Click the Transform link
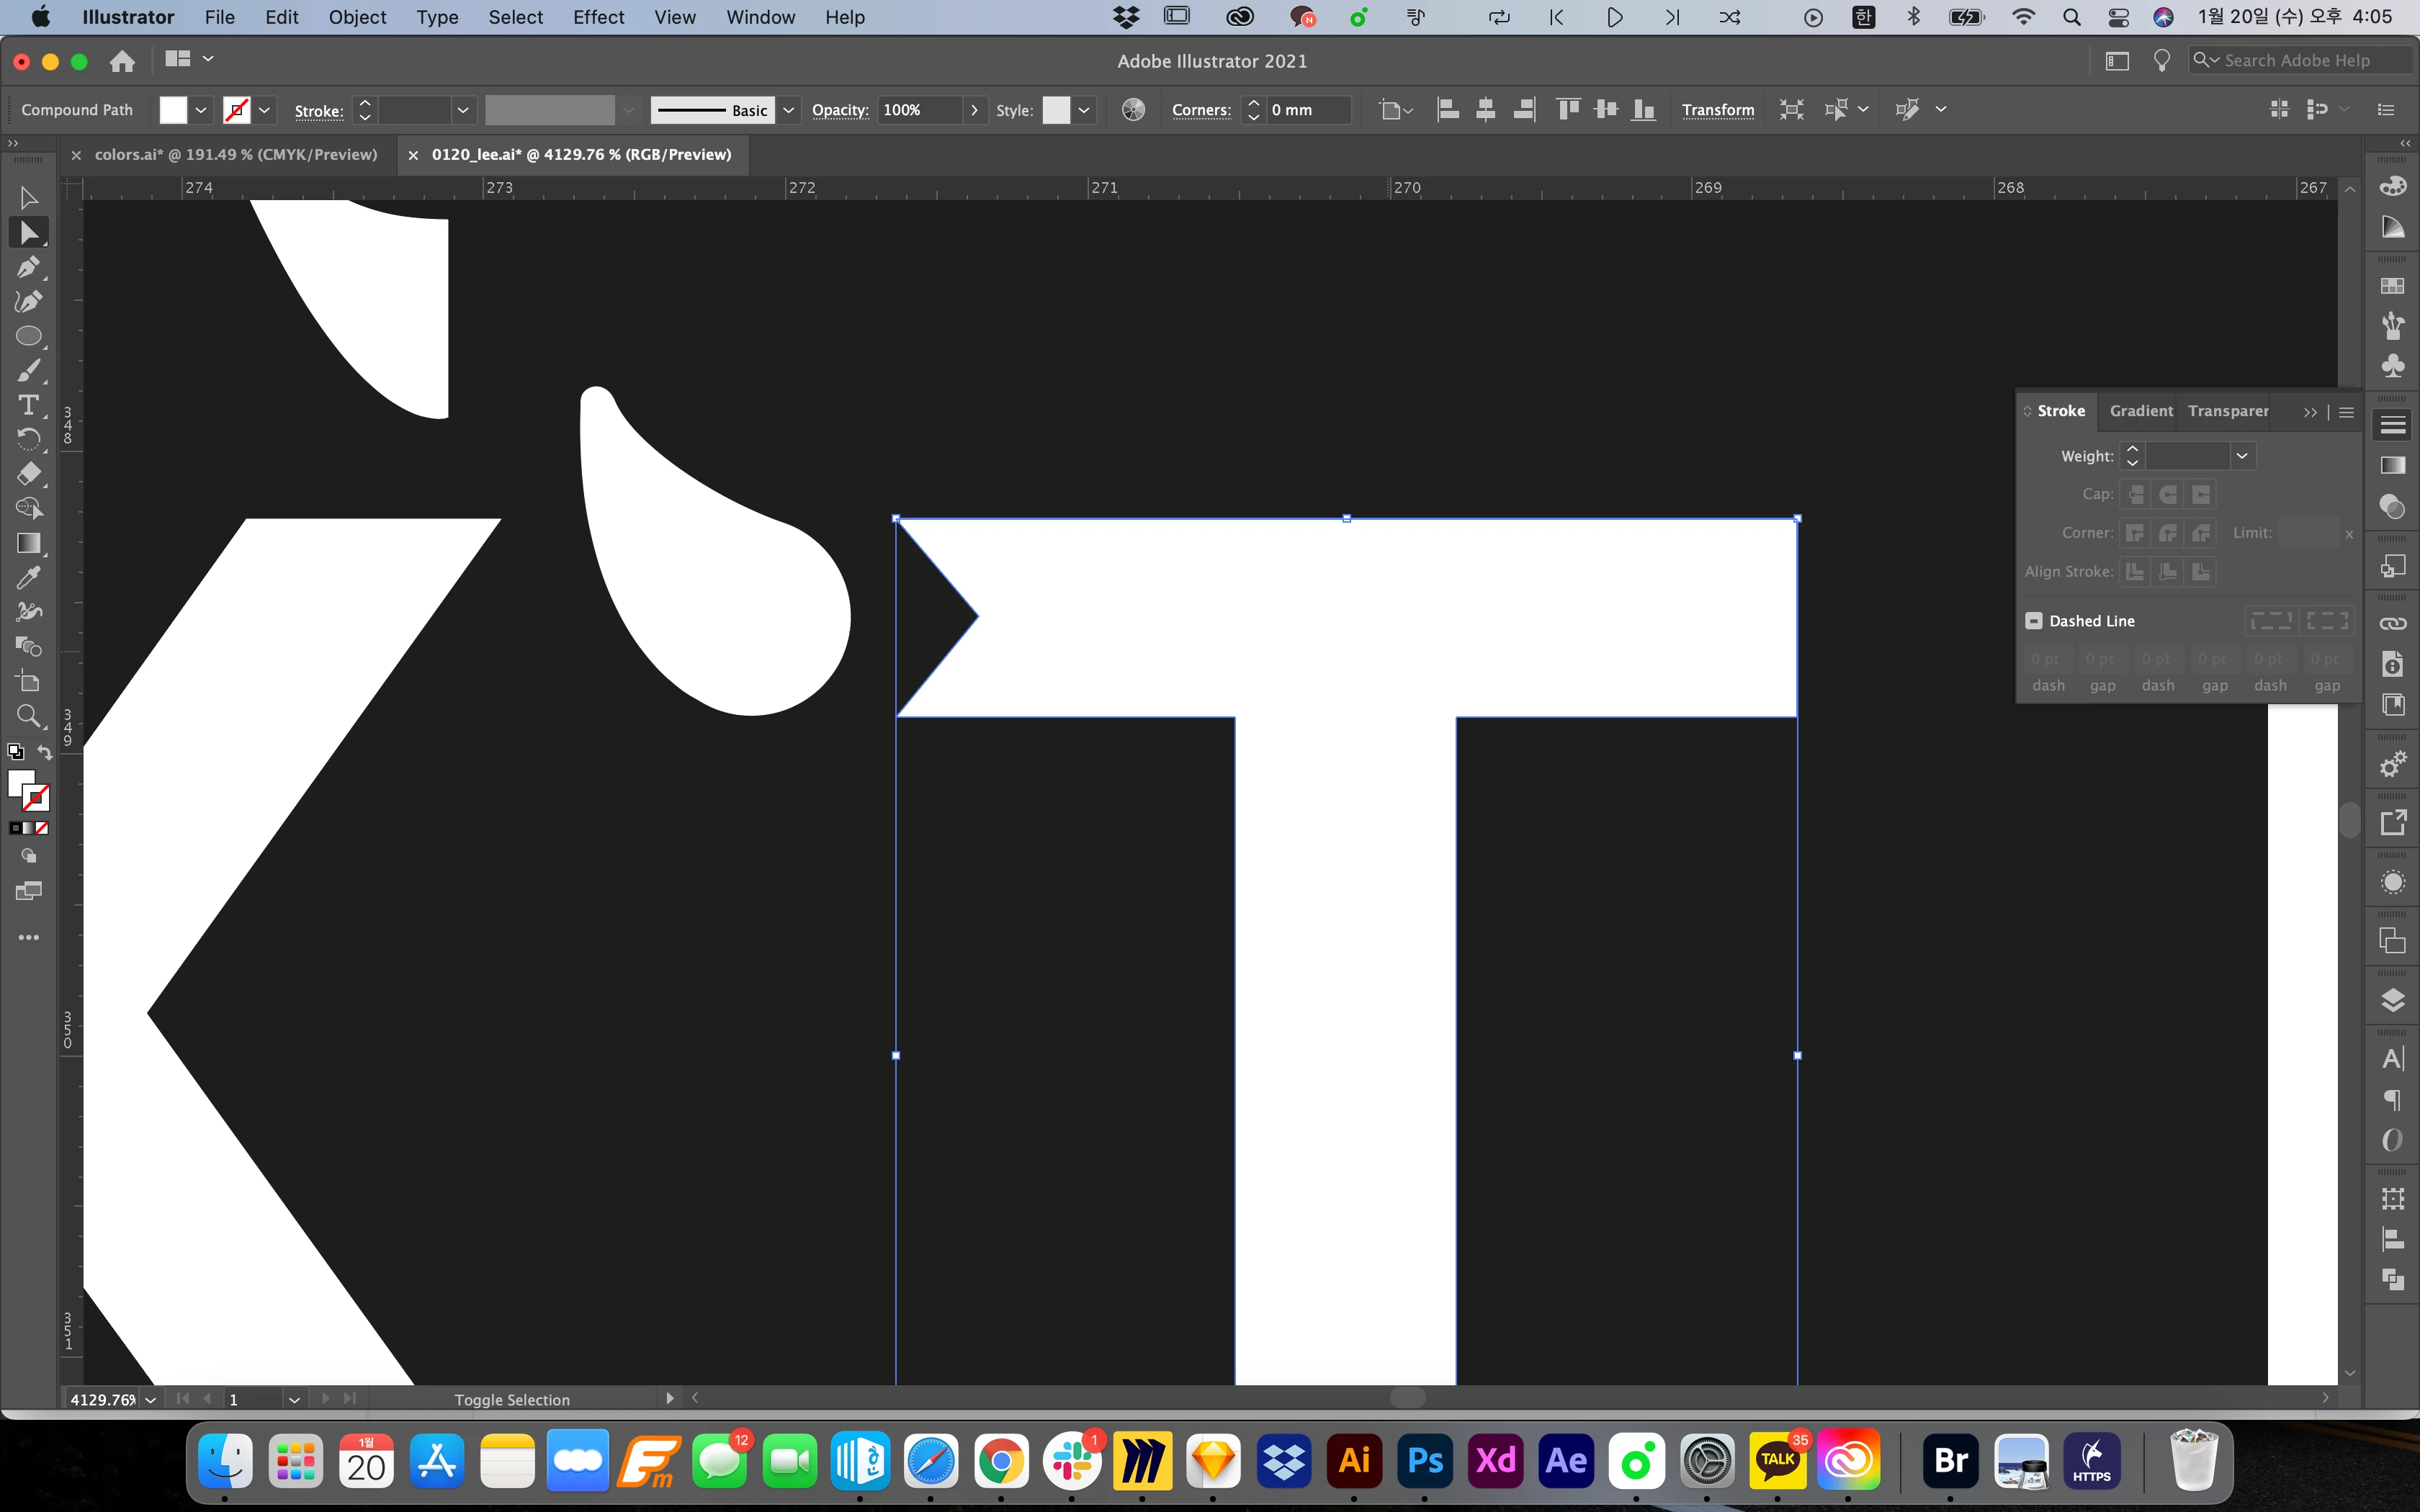Image resolution: width=2420 pixels, height=1512 pixels. [x=1717, y=110]
